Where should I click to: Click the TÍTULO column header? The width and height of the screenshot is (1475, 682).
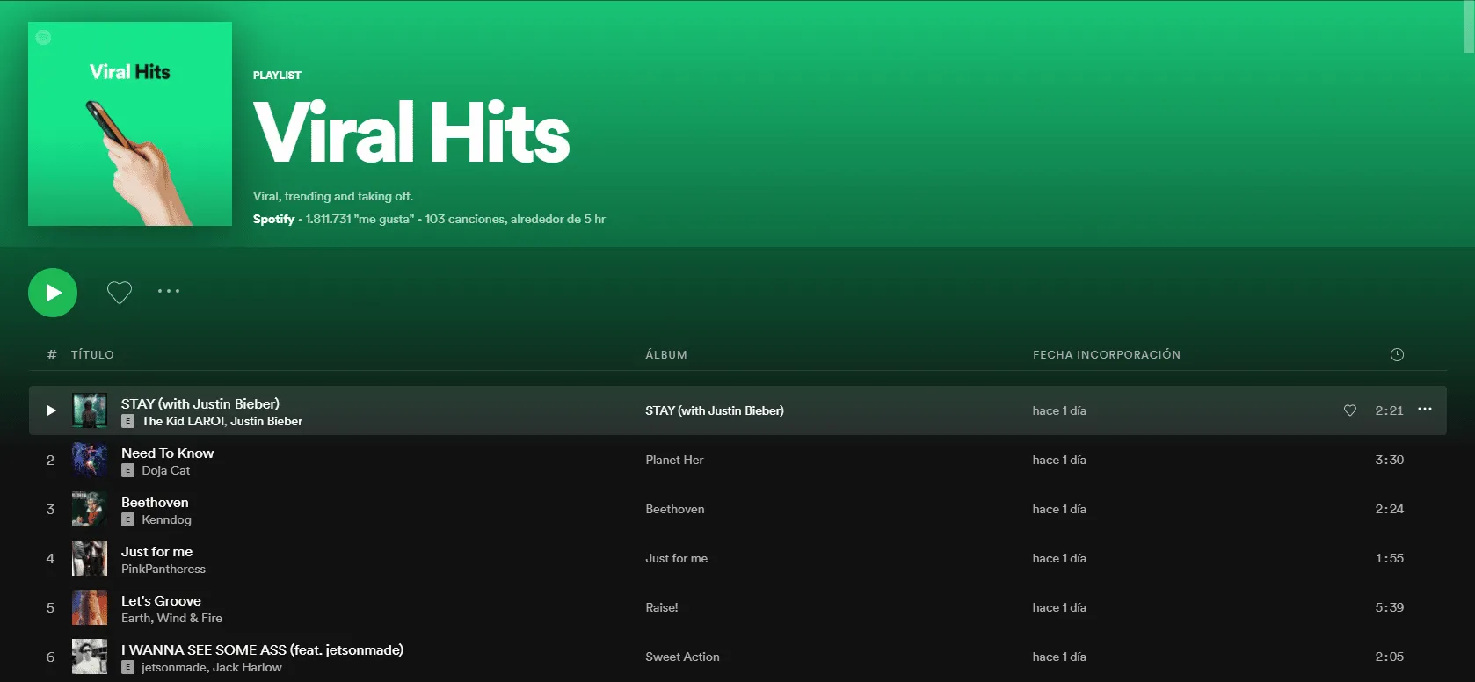(x=92, y=355)
